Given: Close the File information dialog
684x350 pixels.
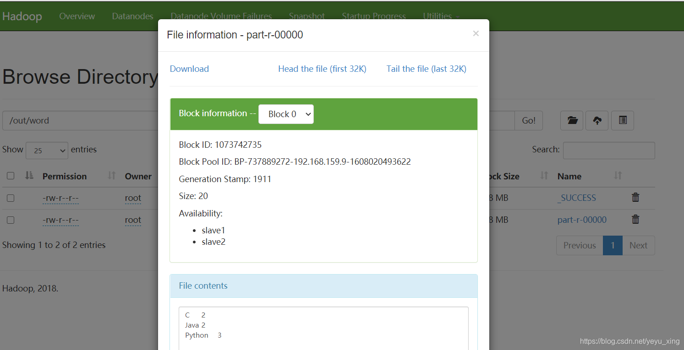Looking at the screenshot, I should (476, 33).
